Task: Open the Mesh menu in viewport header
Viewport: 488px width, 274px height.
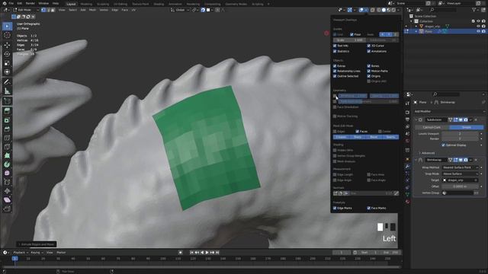Action: point(93,10)
